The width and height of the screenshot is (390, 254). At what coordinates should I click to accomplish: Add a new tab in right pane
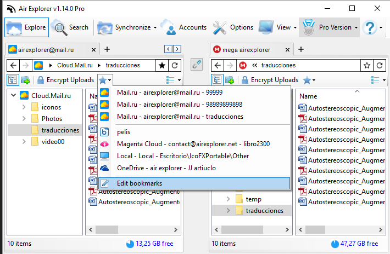[301, 49]
